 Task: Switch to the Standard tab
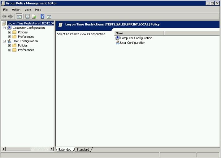83,150
